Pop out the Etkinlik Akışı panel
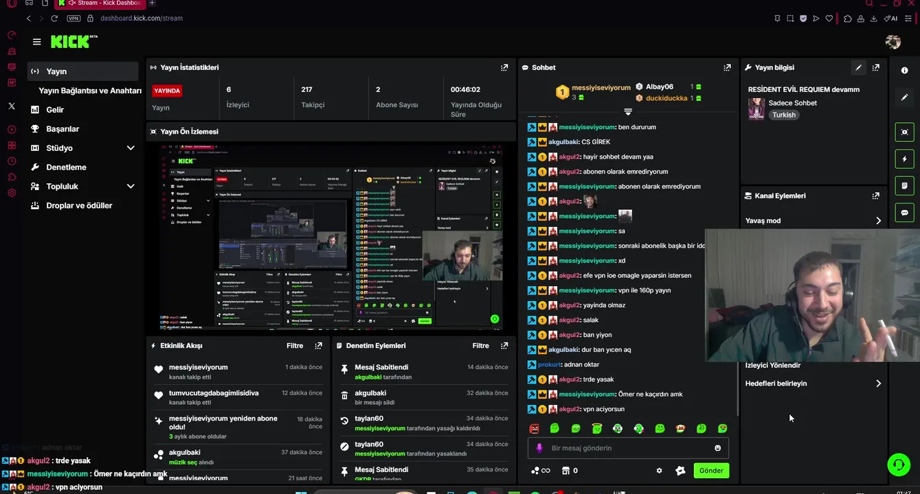This screenshot has width=920, height=494. tap(318, 346)
